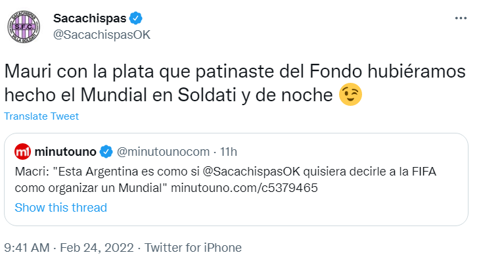Click Show this thread
Viewport: 481px width, 261px height.
60,208
